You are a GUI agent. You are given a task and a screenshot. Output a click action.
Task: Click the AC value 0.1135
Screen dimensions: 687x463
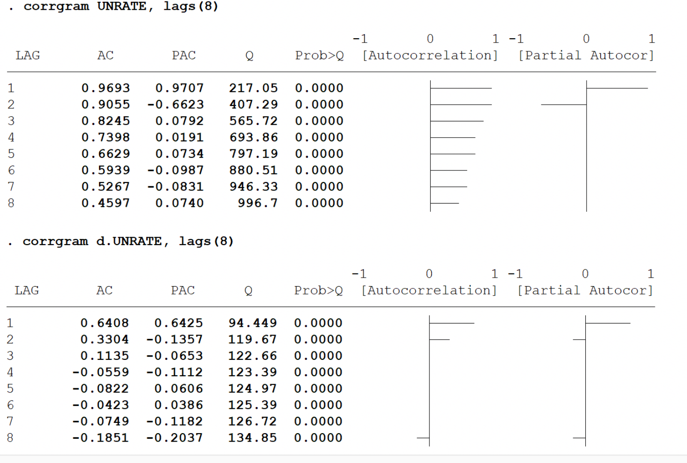(105, 356)
